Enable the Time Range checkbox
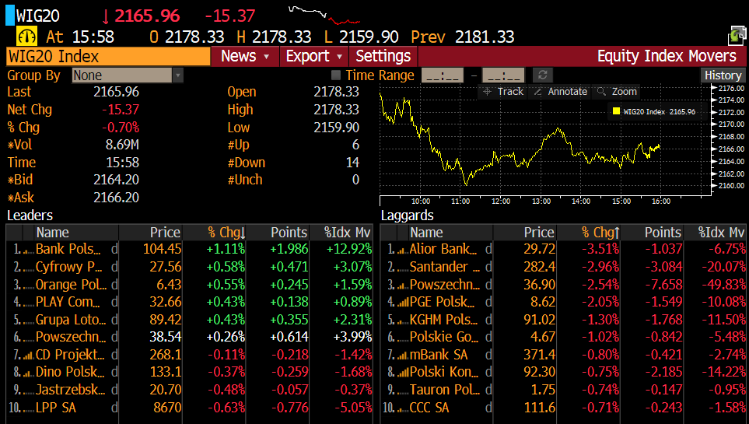Image resolution: width=749 pixels, height=424 pixels. [x=336, y=75]
